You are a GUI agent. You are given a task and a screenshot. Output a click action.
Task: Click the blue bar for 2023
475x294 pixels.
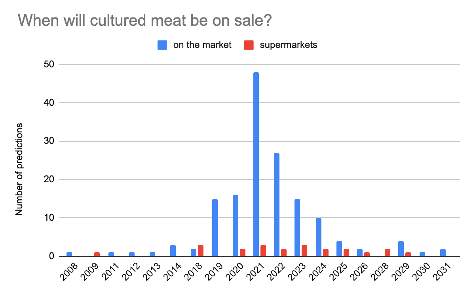297,227
